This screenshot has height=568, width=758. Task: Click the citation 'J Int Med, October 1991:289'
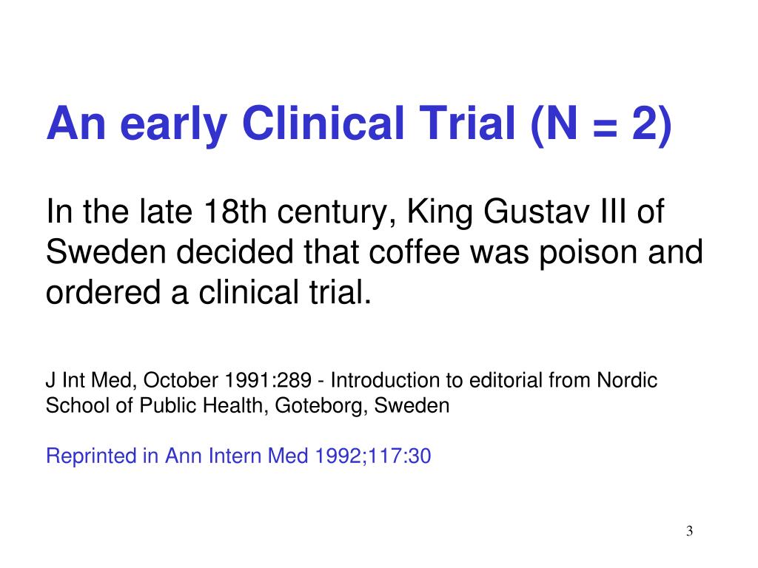point(178,381)
